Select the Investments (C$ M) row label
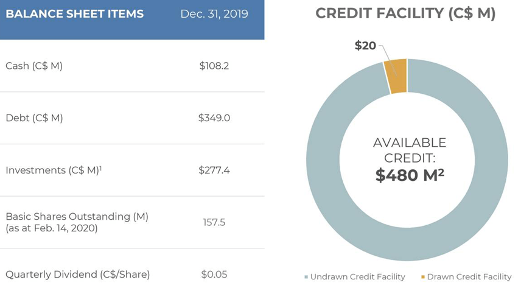Viewport: 521px width, 288px height. tap(54, 170)
